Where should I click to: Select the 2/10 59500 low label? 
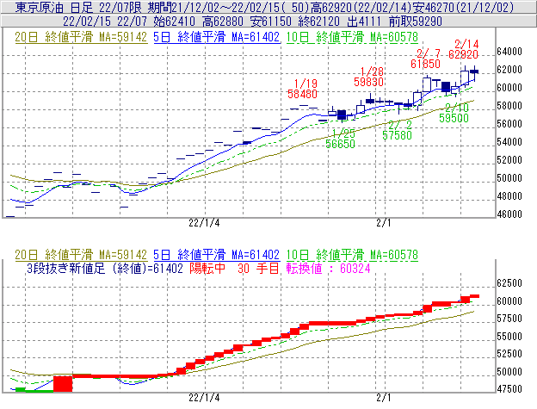pyautogui.click(x=454, y=113)
